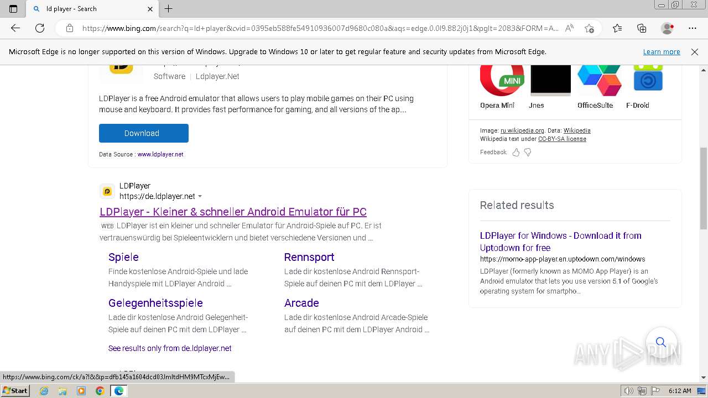Close the ld player Search tab
The height and width of the screenshot is (398, 708).
coord(150,9)
